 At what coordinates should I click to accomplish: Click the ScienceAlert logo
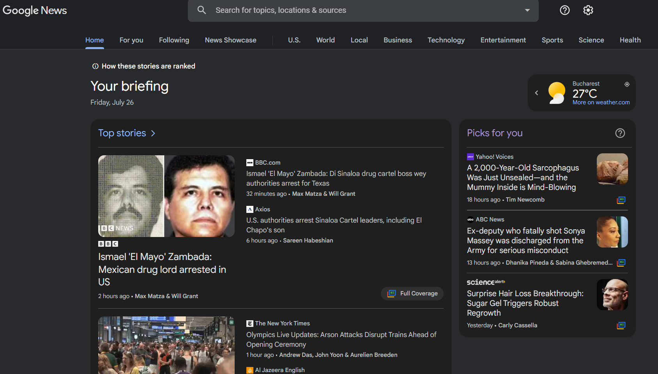(486, 282)
